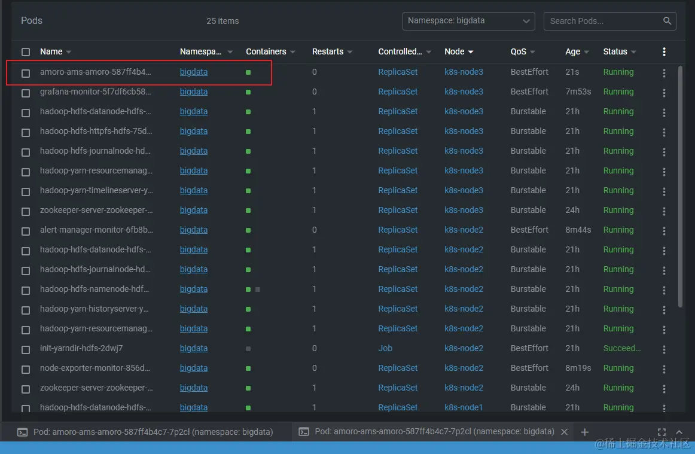Click the pod list vertical scrollbar
Screen dimensions: 695x454
coord(681,186)
